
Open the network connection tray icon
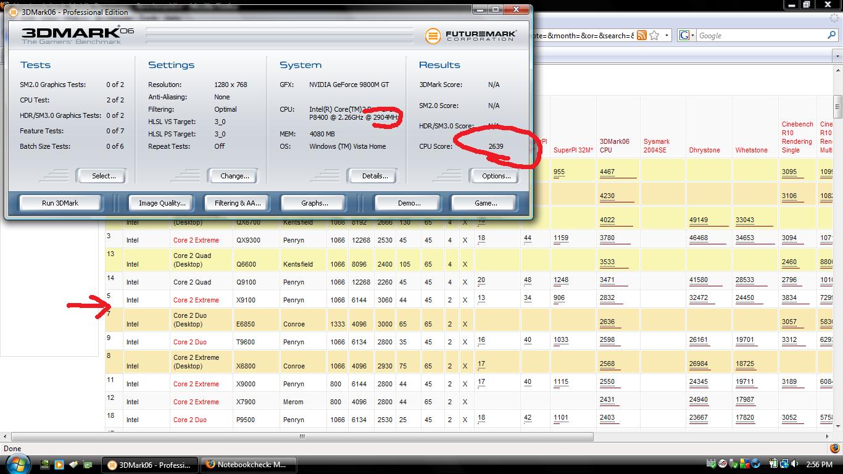(785, 464)
